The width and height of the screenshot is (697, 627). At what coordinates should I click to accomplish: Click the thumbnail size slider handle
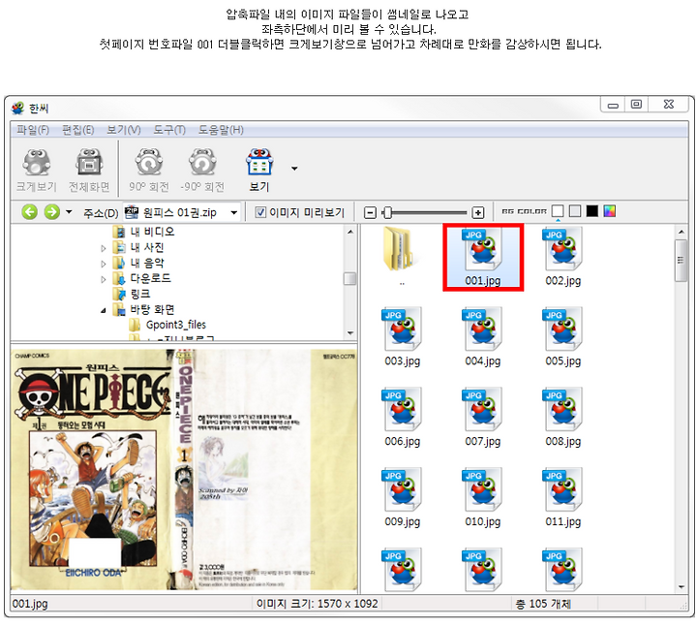(x=387, y=212)
